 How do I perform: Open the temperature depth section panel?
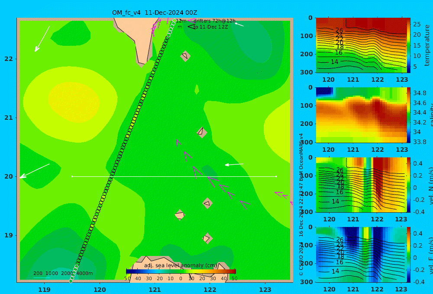point(361,45)
